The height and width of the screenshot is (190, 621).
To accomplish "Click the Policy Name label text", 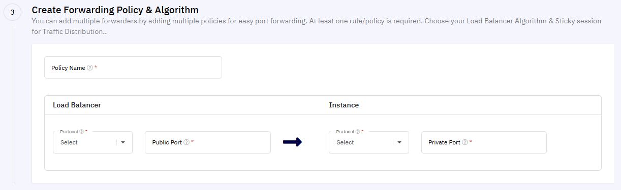I will [x=68, y=68].
